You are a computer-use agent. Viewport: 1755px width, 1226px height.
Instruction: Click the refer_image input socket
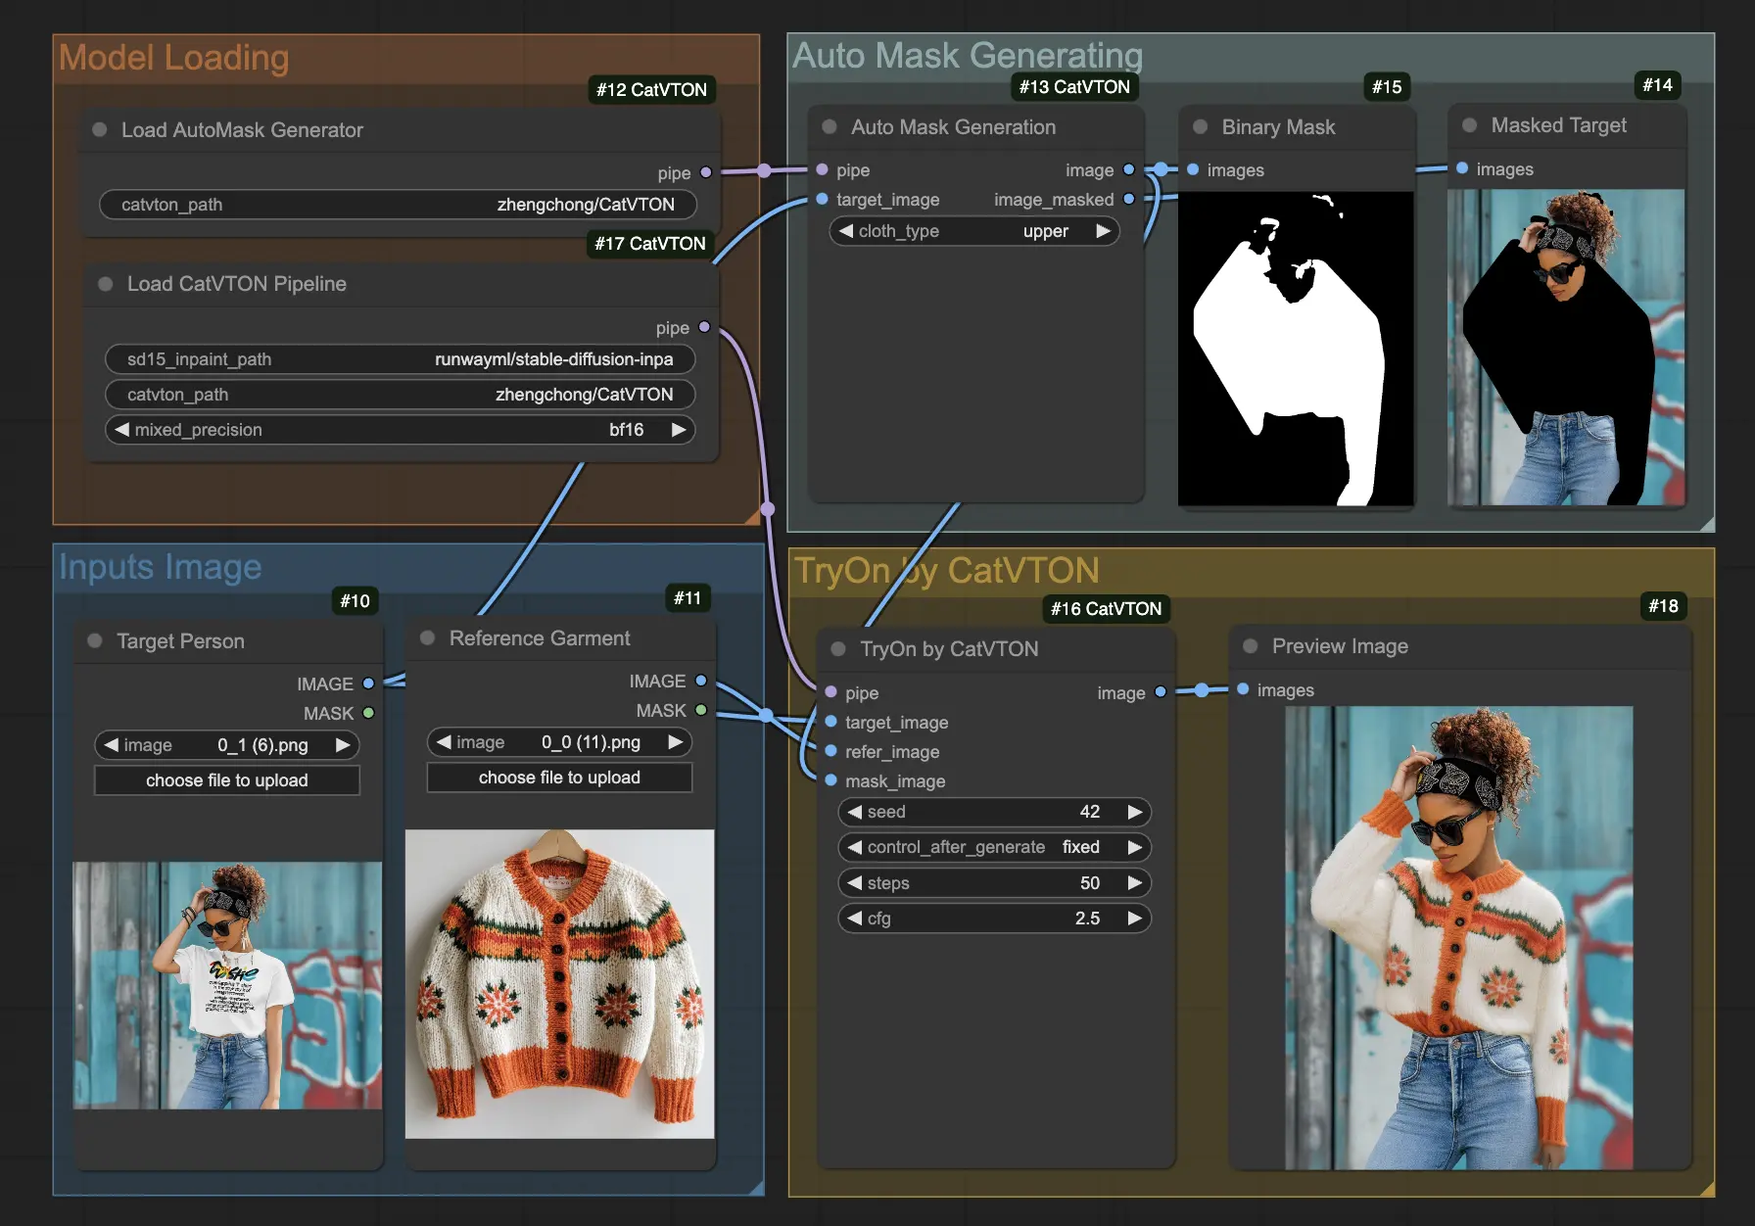(830, 751)
